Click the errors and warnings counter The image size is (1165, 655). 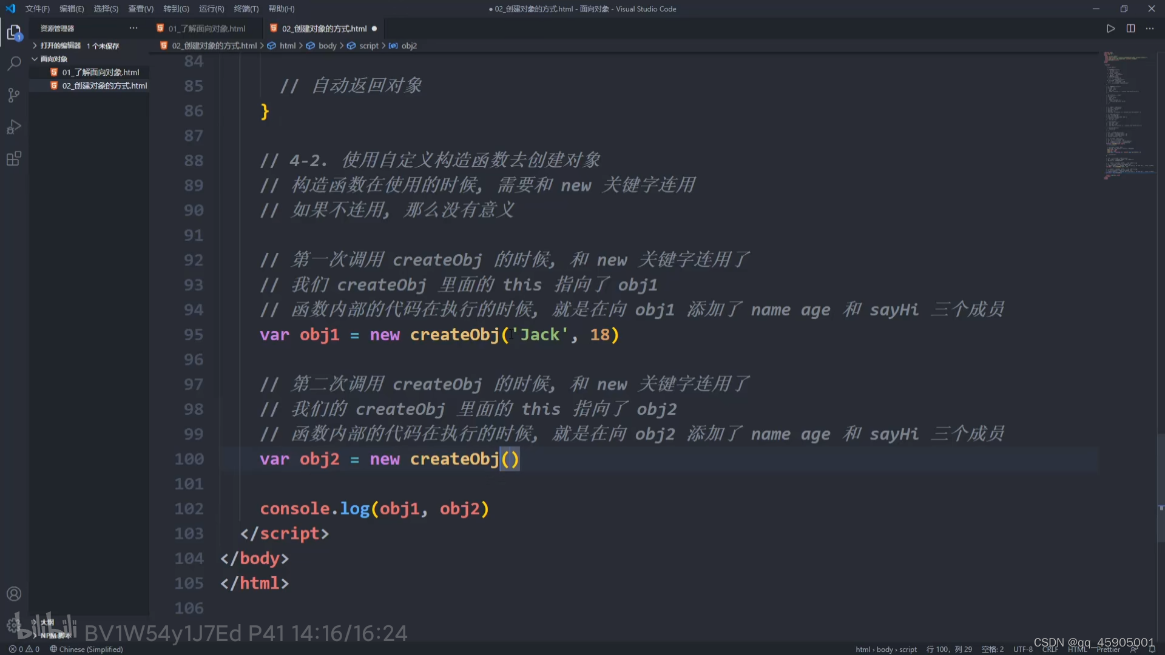pyautogui.click(x=23, y=649)
